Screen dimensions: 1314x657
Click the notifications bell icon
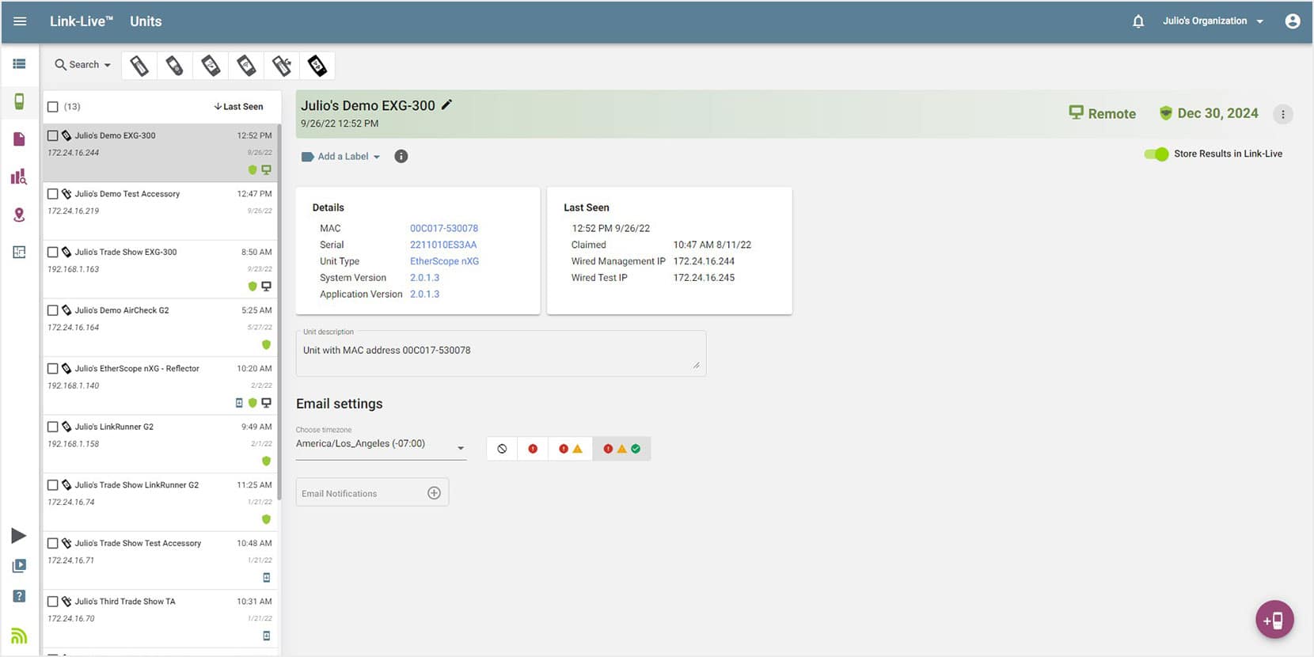[x=1137, y=21]
